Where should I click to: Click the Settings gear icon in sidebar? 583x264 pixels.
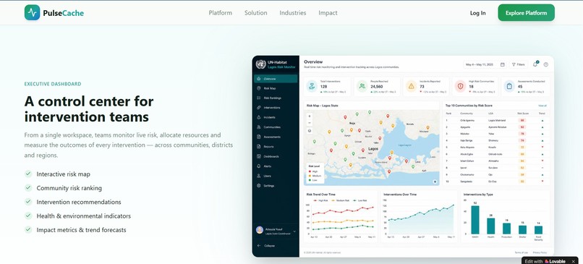[259, 186]
